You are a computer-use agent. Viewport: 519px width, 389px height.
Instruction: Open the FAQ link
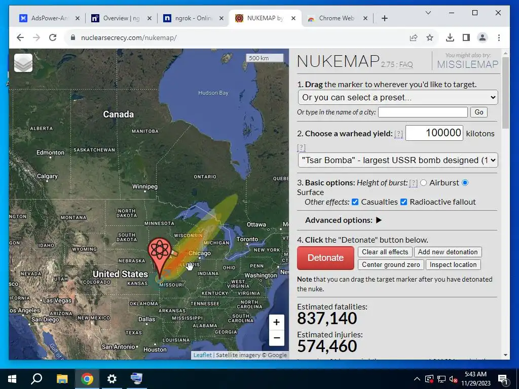point(406,64)
